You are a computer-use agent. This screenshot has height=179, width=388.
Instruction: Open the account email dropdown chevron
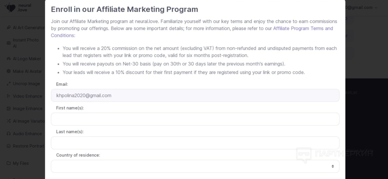(x=376, y=8)
